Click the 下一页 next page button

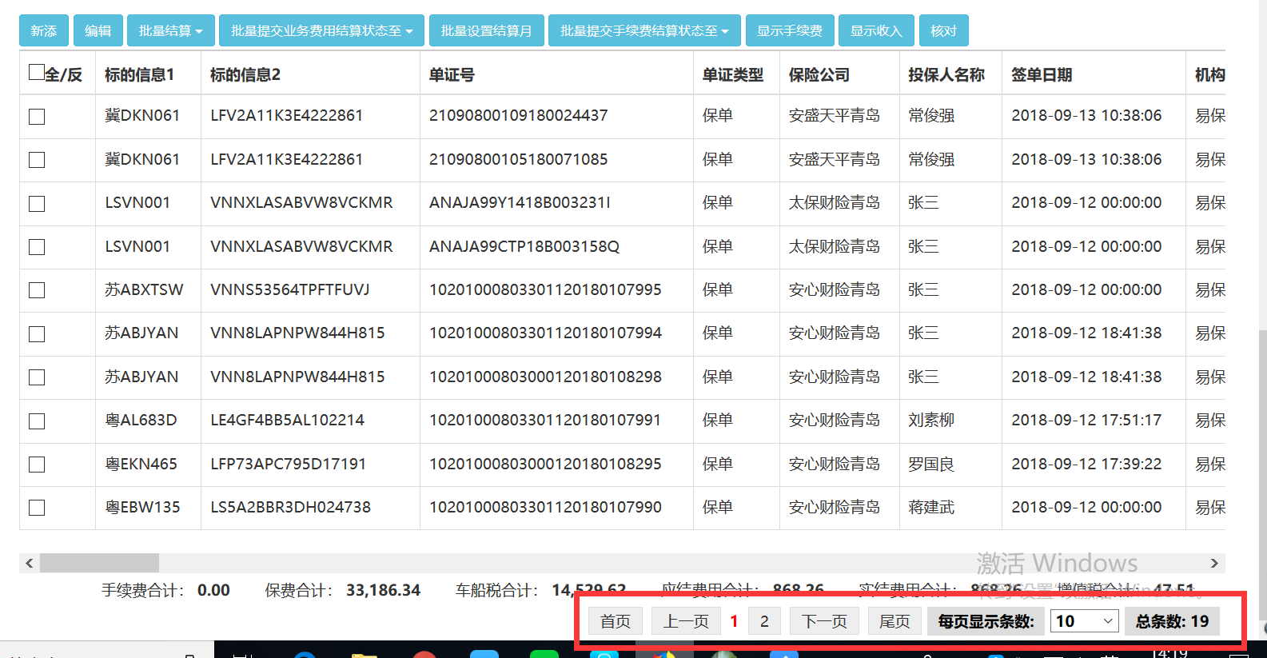pyautogui.click(x=825, y=621)
